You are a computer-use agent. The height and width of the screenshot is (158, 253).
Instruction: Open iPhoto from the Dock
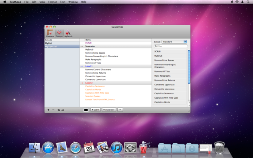(x=103, y=147)
